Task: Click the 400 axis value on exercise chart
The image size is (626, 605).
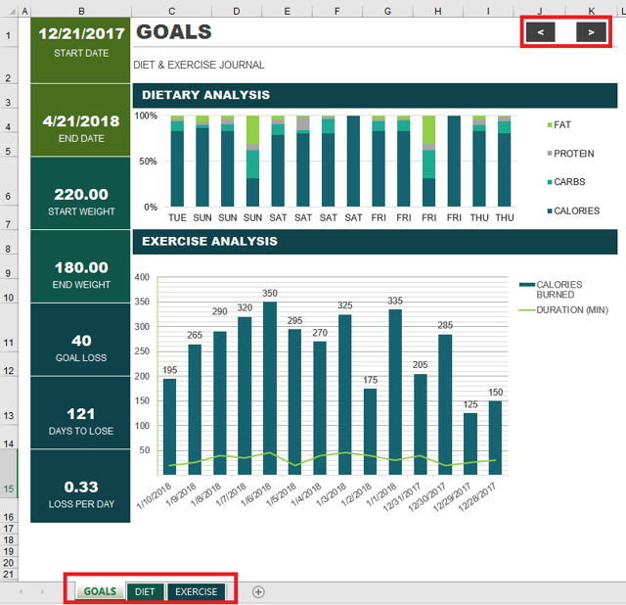Action: pyautogui.click(x=142, y=277)
